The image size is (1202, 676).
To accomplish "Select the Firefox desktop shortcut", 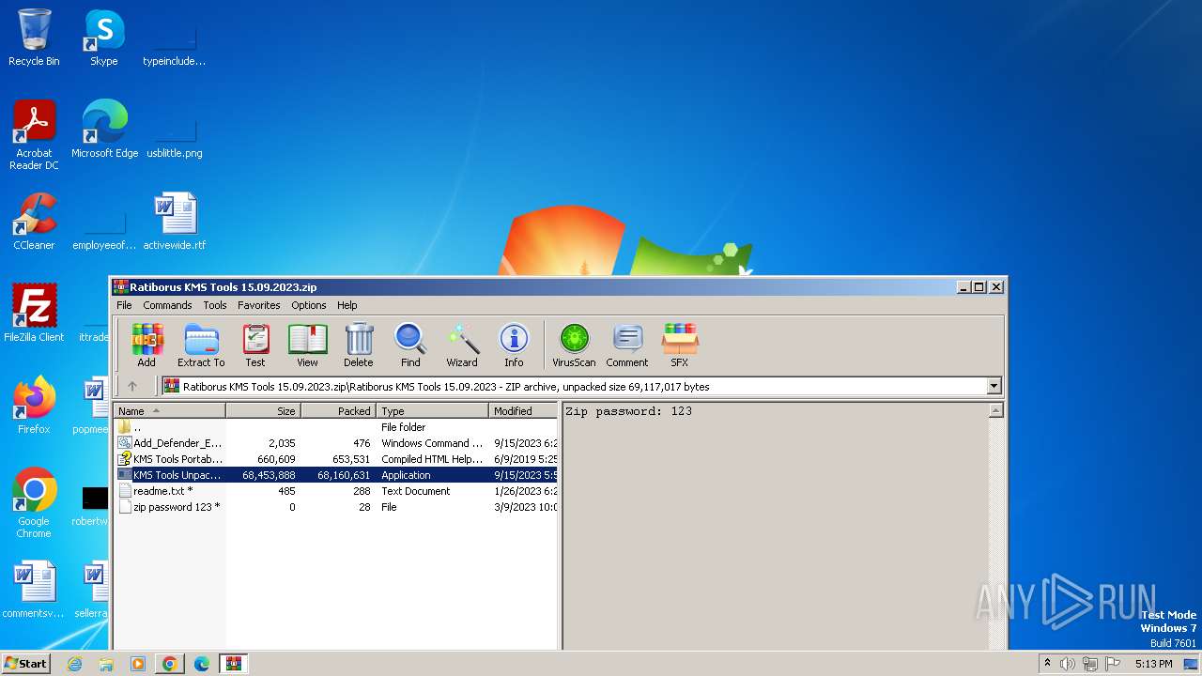I will pyautogui.click(x=34, y=406).
